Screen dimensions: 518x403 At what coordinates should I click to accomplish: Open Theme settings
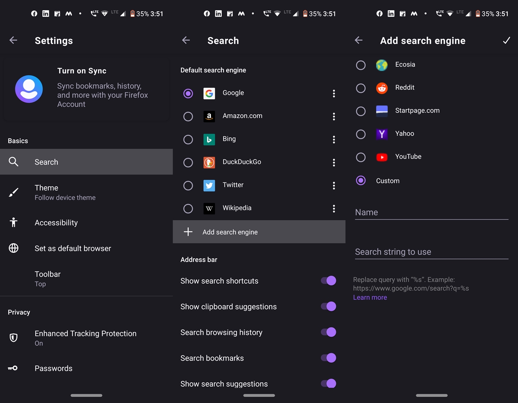click(86, 192)
